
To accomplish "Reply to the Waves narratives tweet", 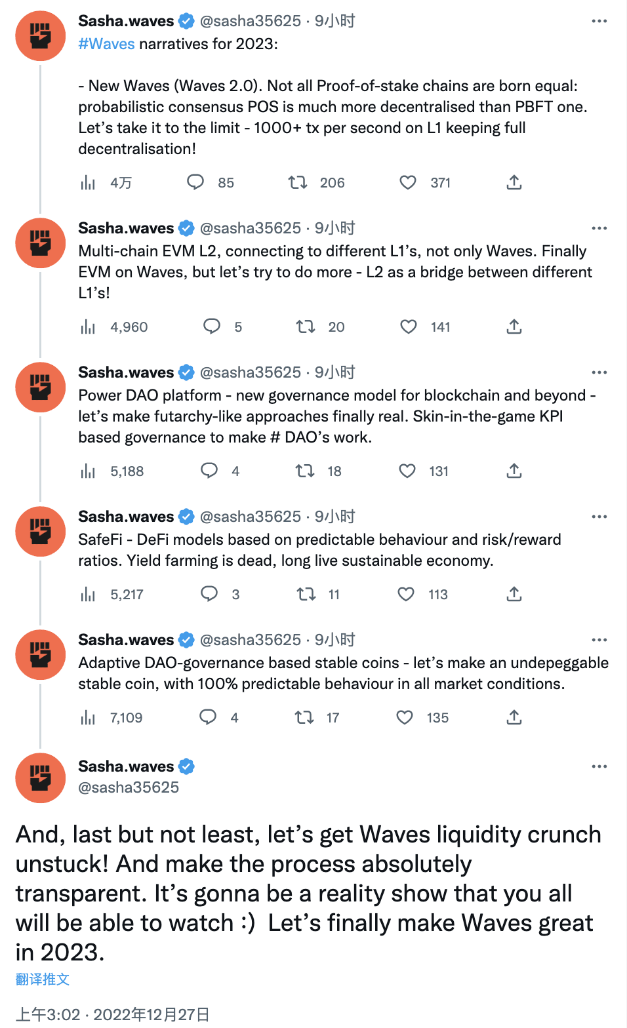I will coord(195,182).
